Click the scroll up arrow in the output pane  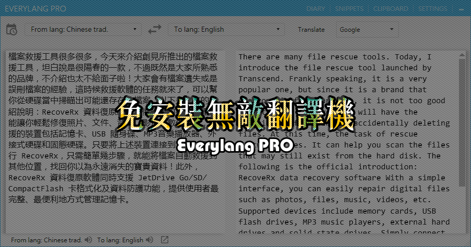[462, 55]
